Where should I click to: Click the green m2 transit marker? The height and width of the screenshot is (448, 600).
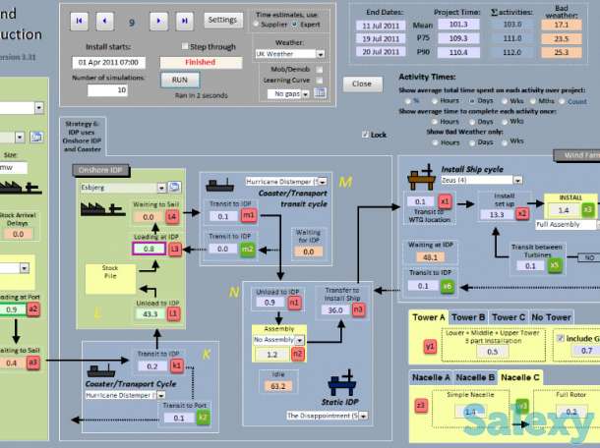pos(248,250)
